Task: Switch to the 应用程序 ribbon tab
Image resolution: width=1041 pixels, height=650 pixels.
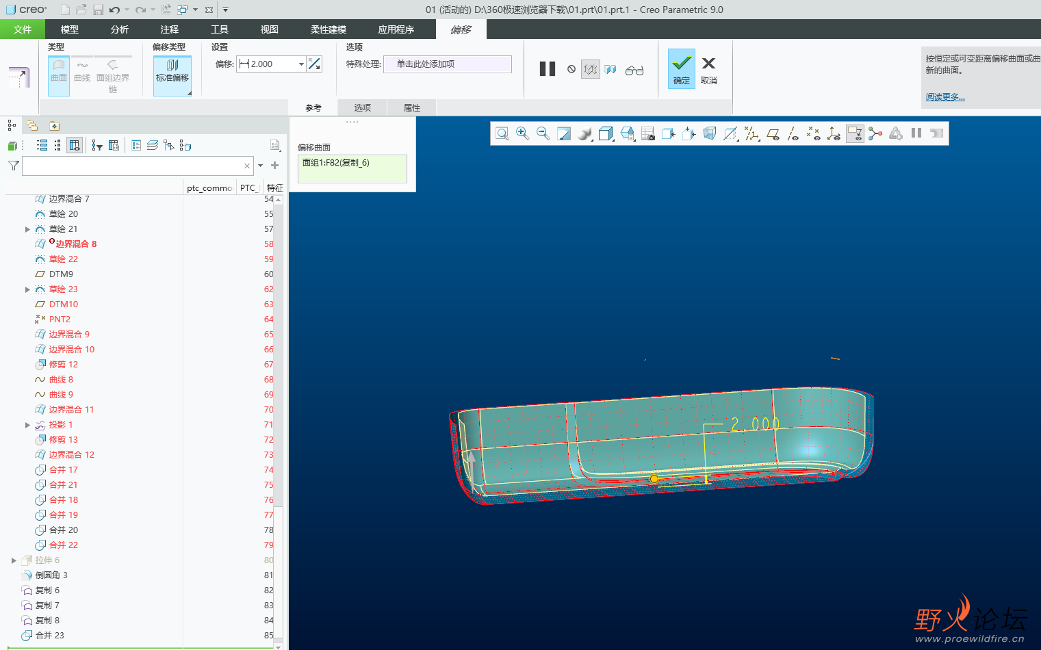Action: 396,29
